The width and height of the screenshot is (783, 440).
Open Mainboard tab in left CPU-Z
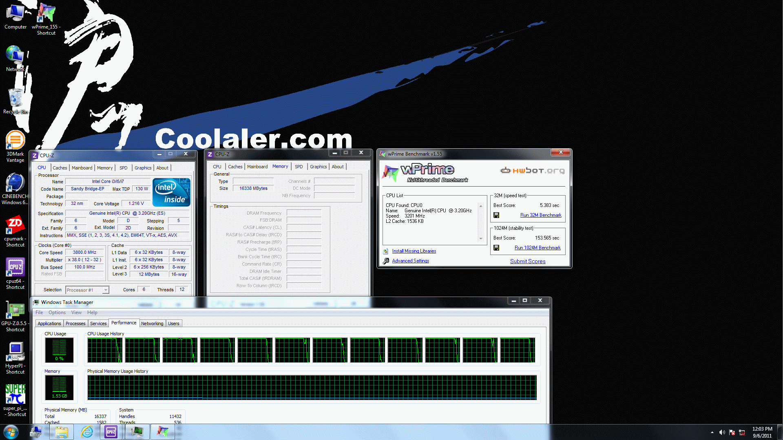(82, 168)
